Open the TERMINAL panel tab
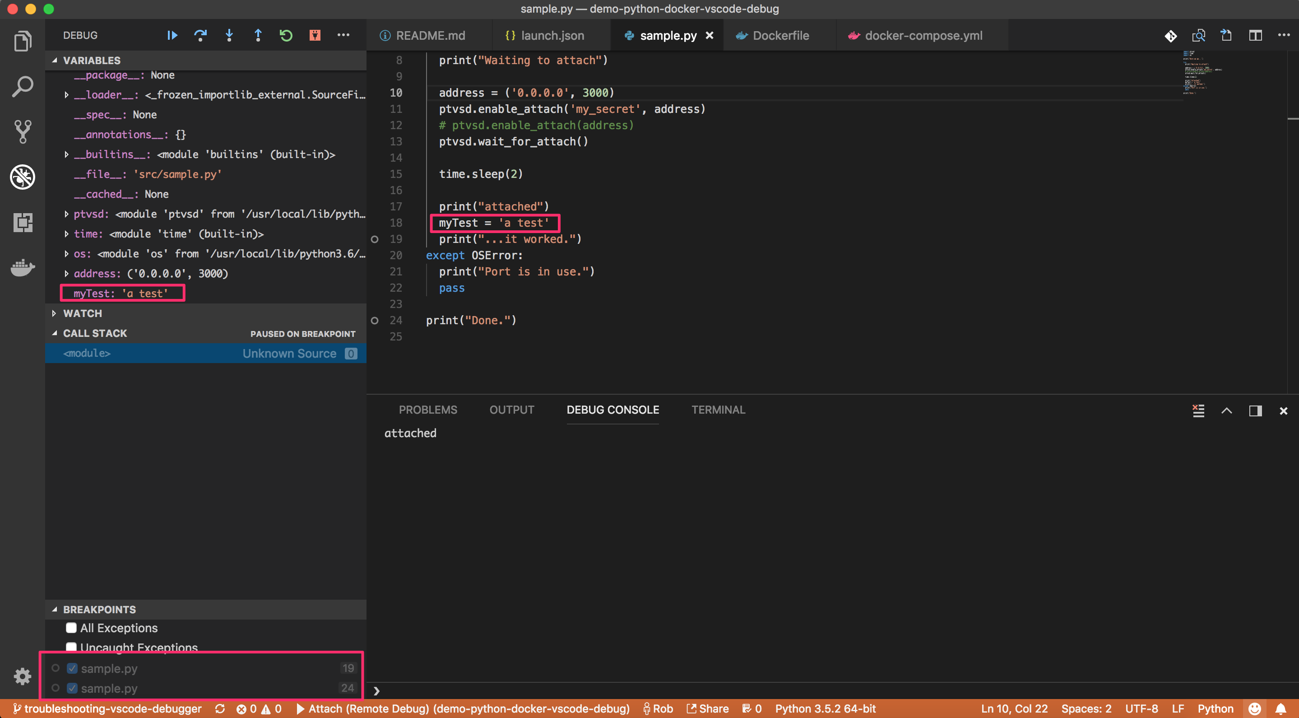Screen dimensions: 1299x718 coord(718,410)
